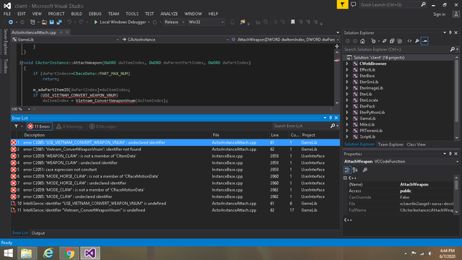Switch to the Class View tab
This screenshot has width=462, height=260.
[416, 144]
